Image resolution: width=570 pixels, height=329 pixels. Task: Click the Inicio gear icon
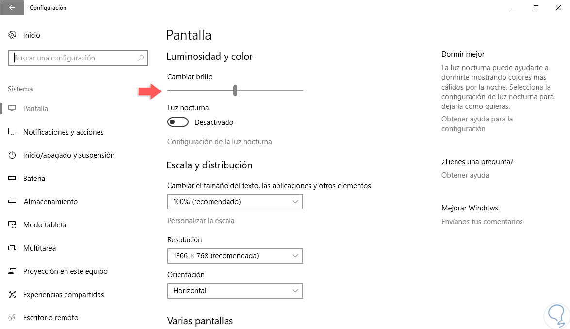click(13, 35)
